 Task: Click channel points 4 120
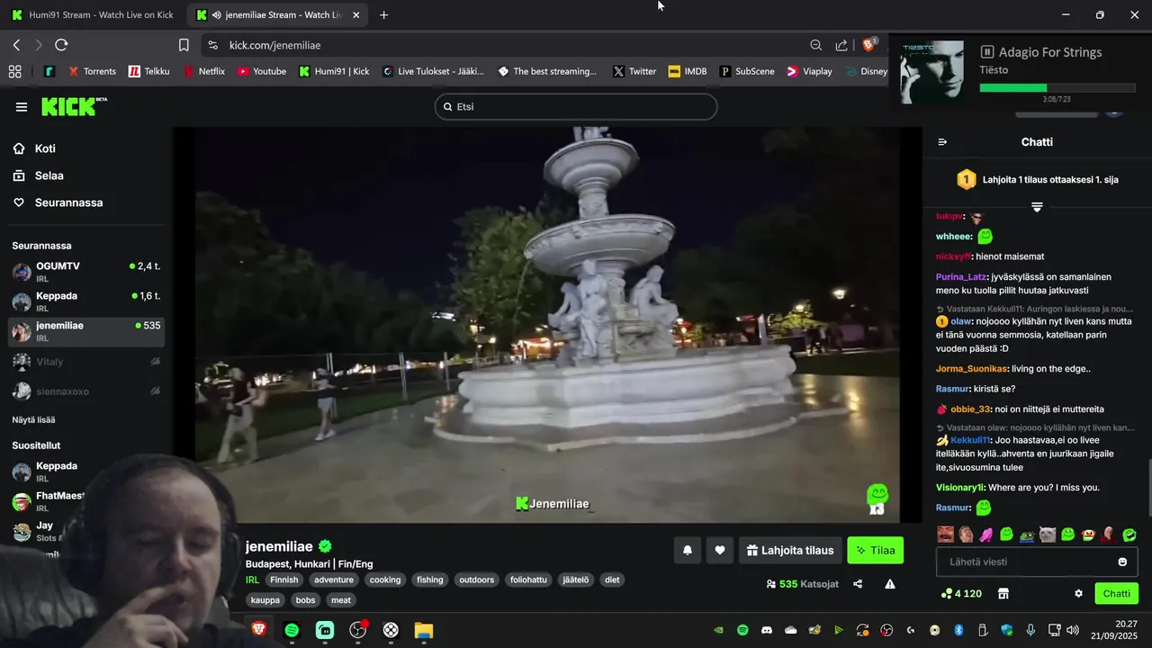961,593
